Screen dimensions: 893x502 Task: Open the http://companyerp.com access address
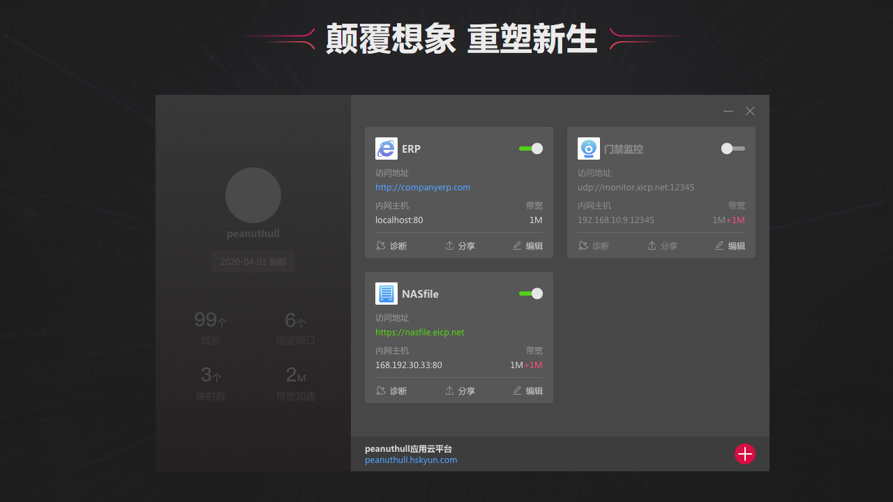pos(423,187)
